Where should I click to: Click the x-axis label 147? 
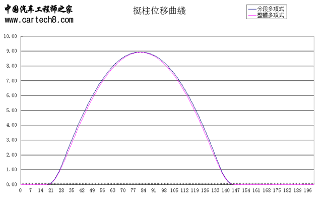pos(236,190)
